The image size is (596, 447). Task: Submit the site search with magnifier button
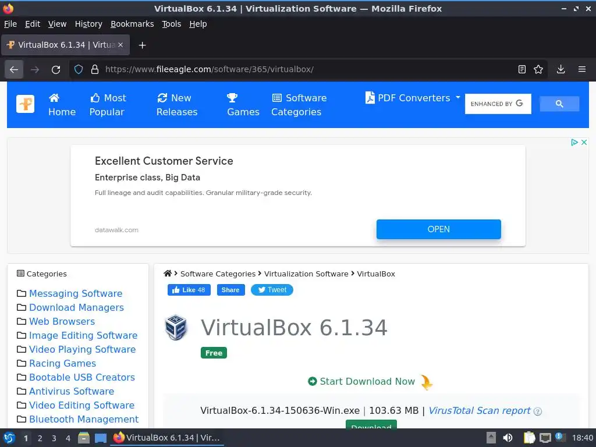[559, 104]
